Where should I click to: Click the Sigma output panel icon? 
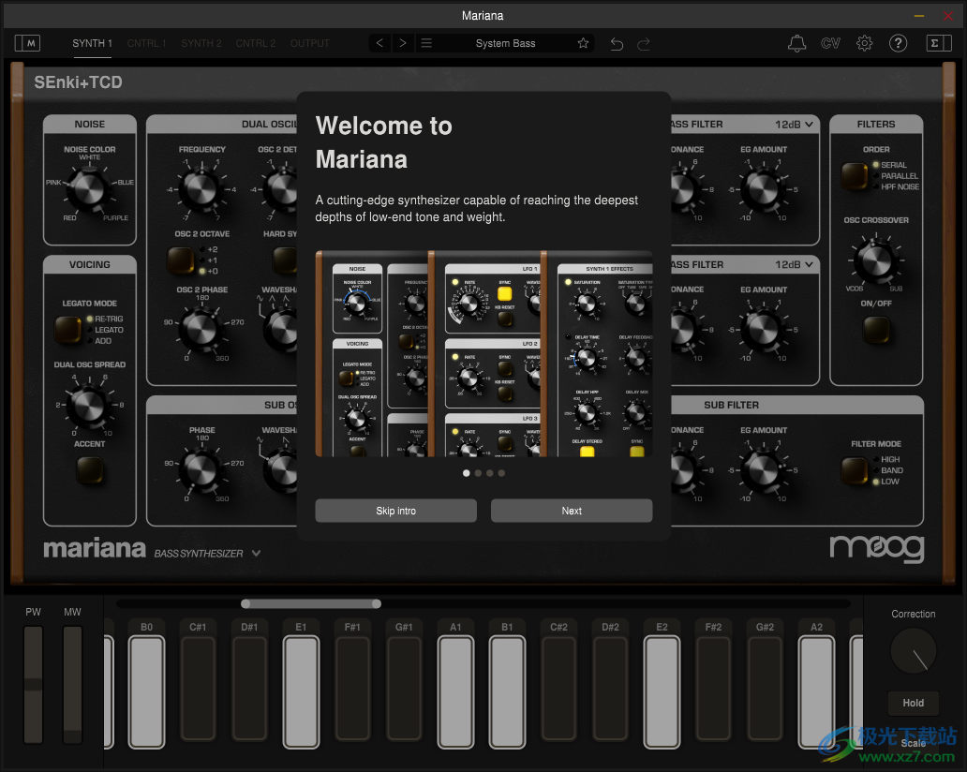938,43
